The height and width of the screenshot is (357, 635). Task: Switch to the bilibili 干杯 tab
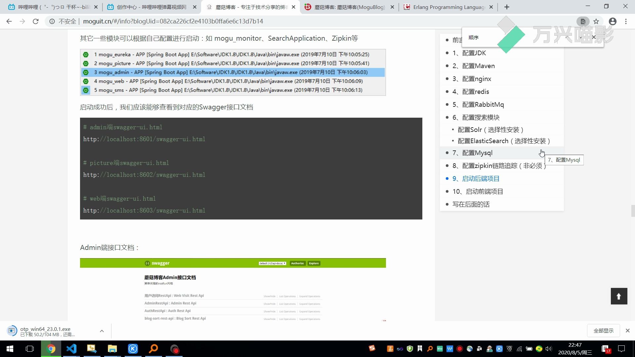tap(53, 7)
